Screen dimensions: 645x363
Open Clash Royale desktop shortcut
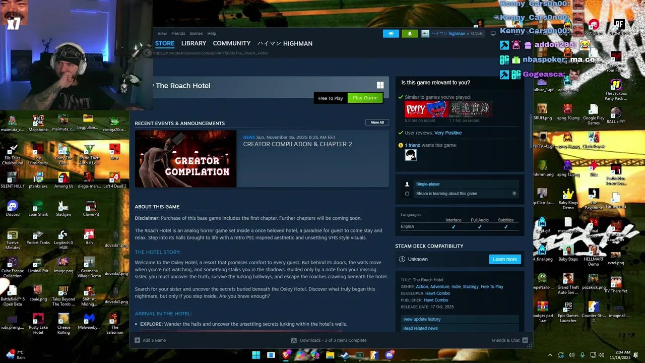pos(594,140)
